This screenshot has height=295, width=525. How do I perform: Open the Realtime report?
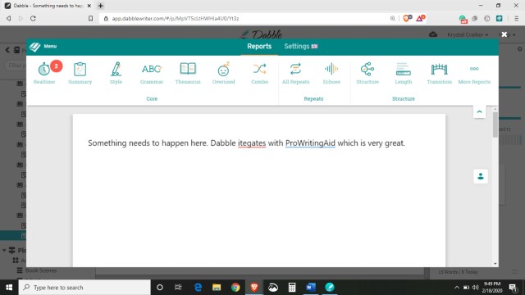pos(44,73)
